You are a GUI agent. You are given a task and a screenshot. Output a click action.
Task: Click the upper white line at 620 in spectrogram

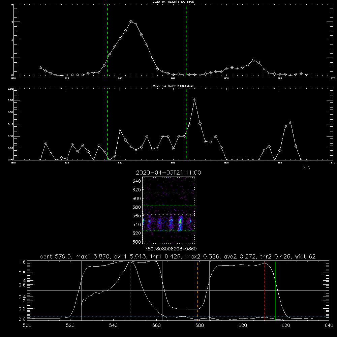(169, 190)
